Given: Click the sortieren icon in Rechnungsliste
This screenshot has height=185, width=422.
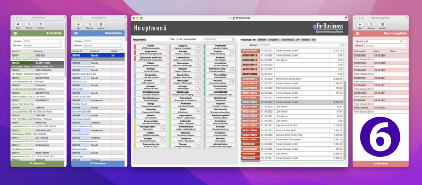Looking at the screenshot, I should (x=382, y=25).
